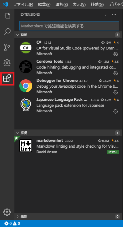Screen dimensions: 123x227
Task: Click the Extensions icon in activity bar
Action: [x=7, y=78]
